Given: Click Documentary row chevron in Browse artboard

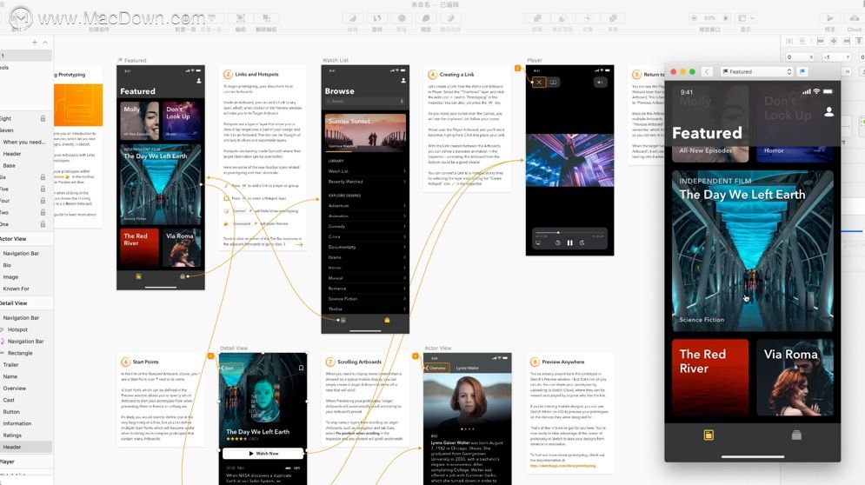Looking at the screenshot, I should click(x=404, y=247).
